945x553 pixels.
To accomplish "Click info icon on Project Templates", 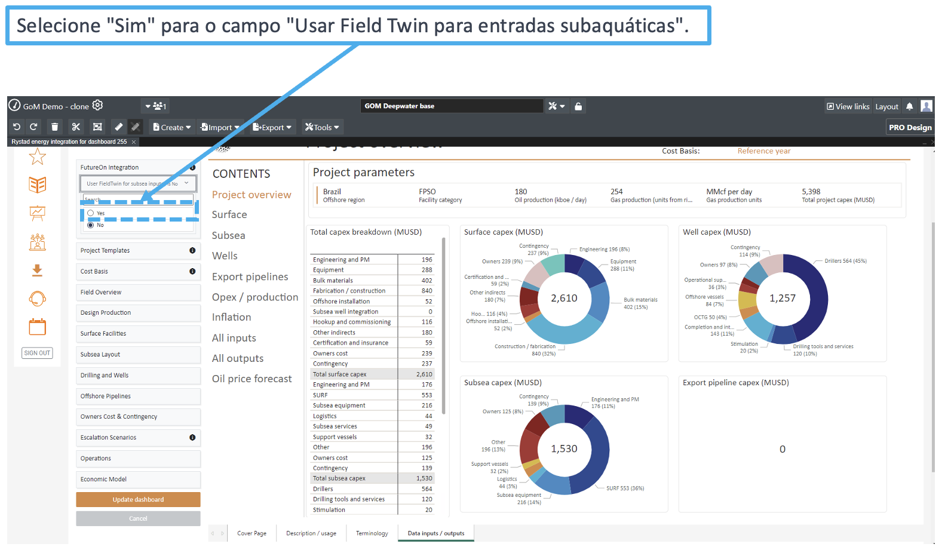I will (x=192, y=251).
